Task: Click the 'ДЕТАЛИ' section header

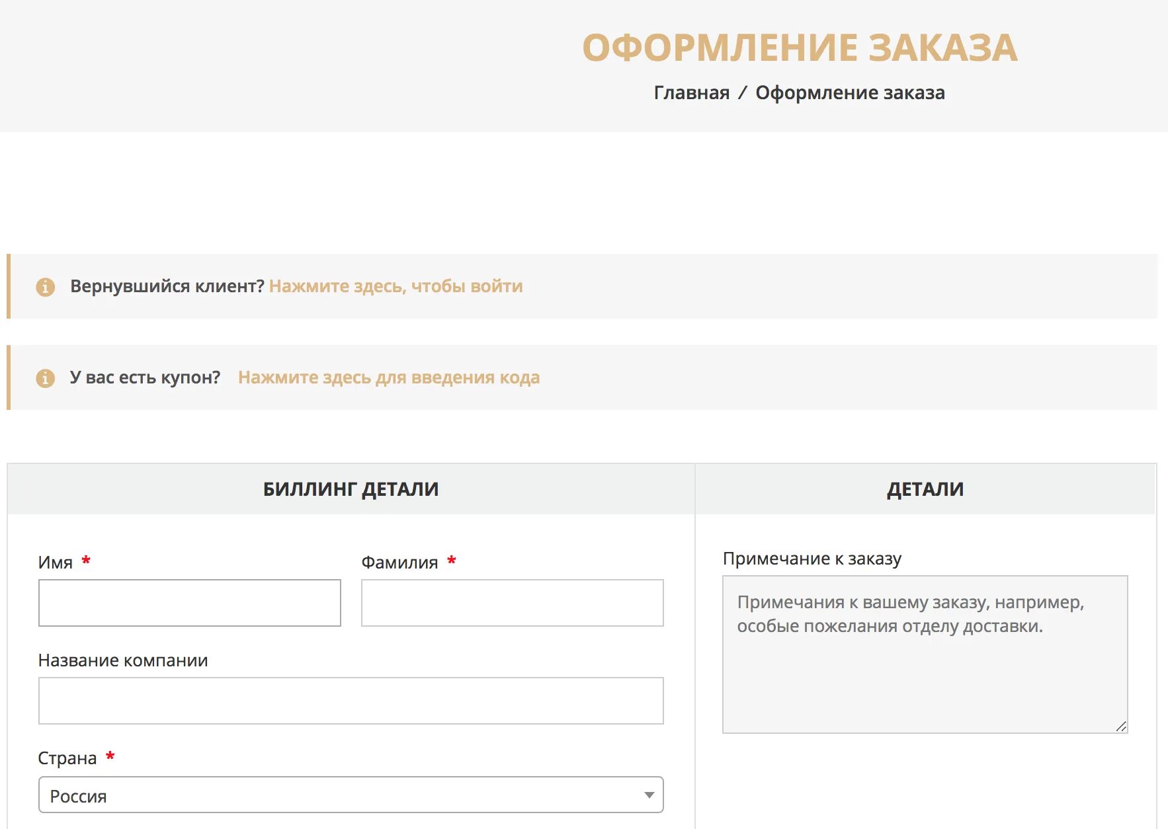Action: click(x=925, y=489)
